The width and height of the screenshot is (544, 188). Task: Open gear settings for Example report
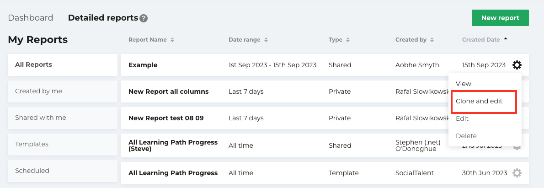coord(517,65)
